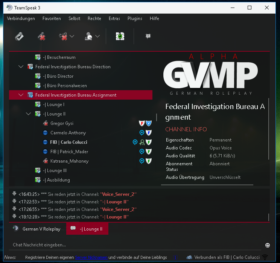Viewport: 280px width, 263px height.
Task: Select Federal Investigation Bureau Assignment channel row
Action: (81, 95)
